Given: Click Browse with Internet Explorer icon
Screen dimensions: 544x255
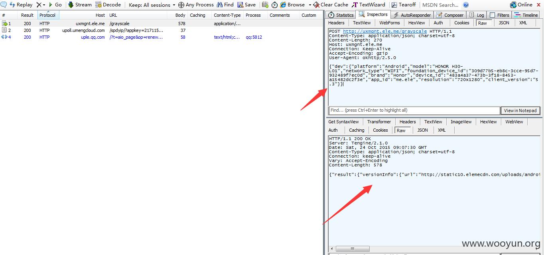Looking at the screenshot, I should (292, 5).
